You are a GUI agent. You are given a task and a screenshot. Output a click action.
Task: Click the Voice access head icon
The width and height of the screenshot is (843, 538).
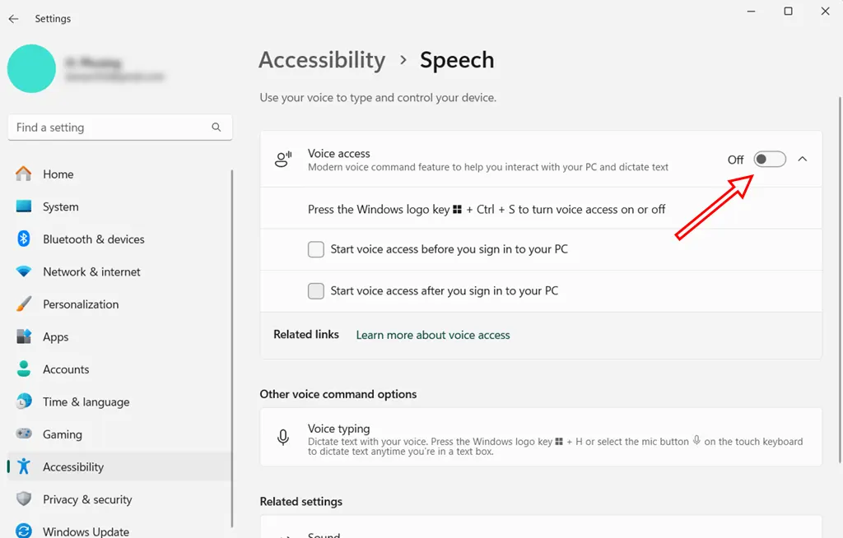pyautogui.click(x=283, y=158)
